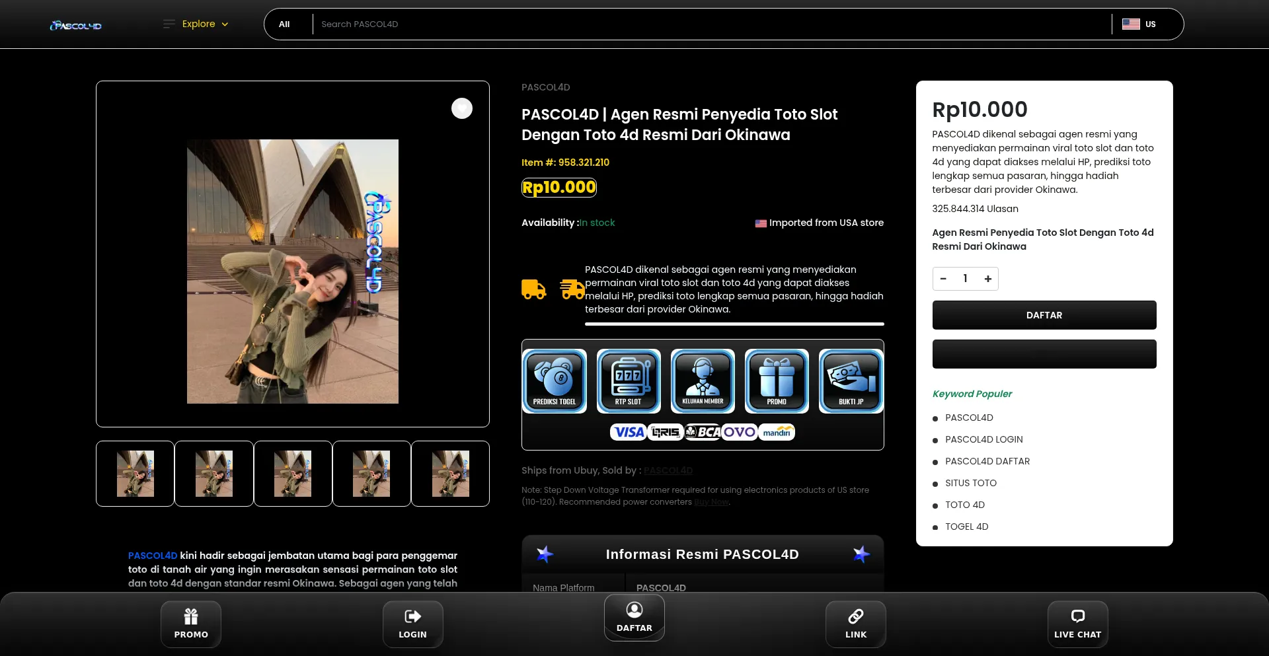The width and height of the screenshot is (1269, 656).
Task: Click the right star icon in Informasi header
Action: click(x=861, y=554)
